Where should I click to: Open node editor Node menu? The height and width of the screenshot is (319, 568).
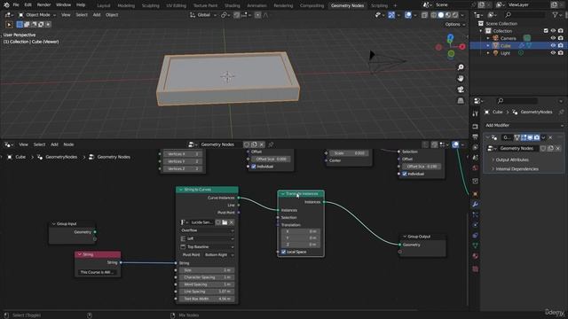click(x=68, y=144)
